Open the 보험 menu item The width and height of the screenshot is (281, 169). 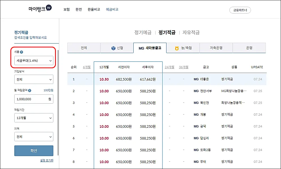click(66, 9)
